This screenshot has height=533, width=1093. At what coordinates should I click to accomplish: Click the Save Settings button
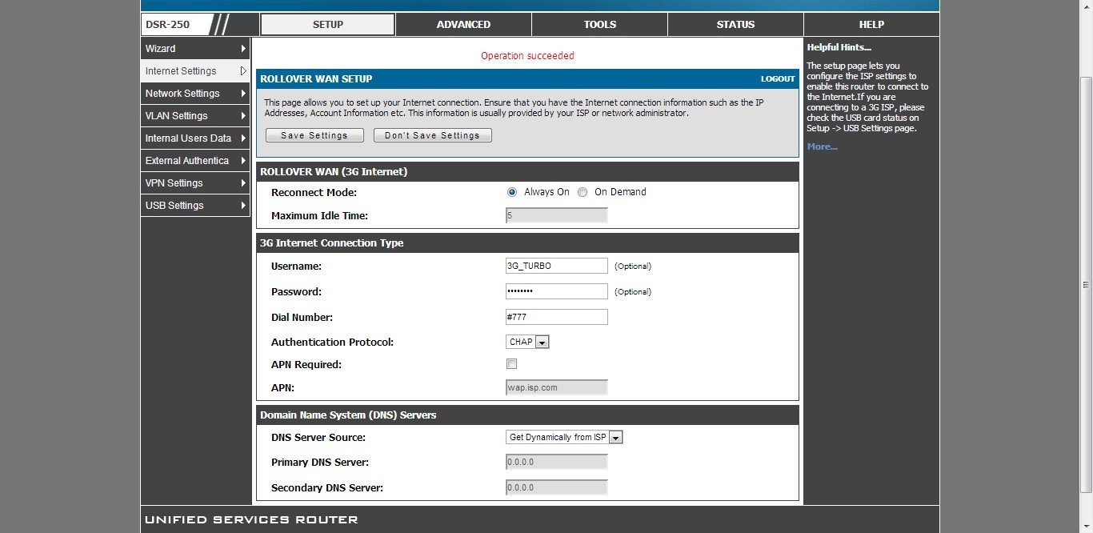(314, 136)
